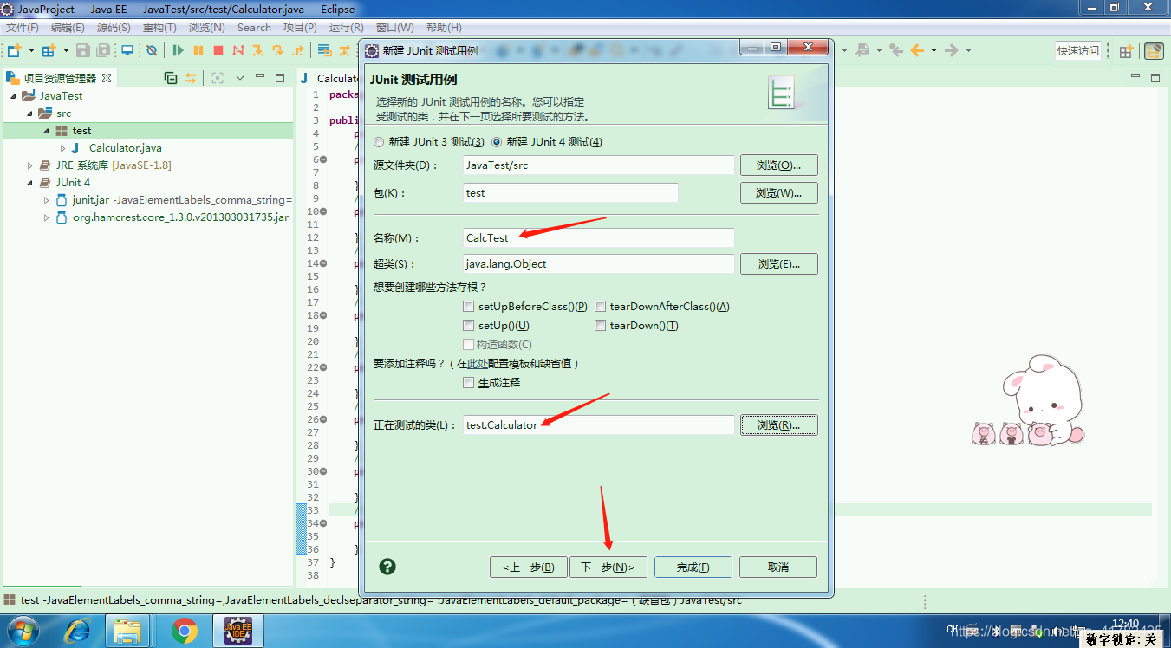The height and width of the screenshot is (648, 1171).
Task: Click the Save All toolbar icon
Action: tap(104, 50)
